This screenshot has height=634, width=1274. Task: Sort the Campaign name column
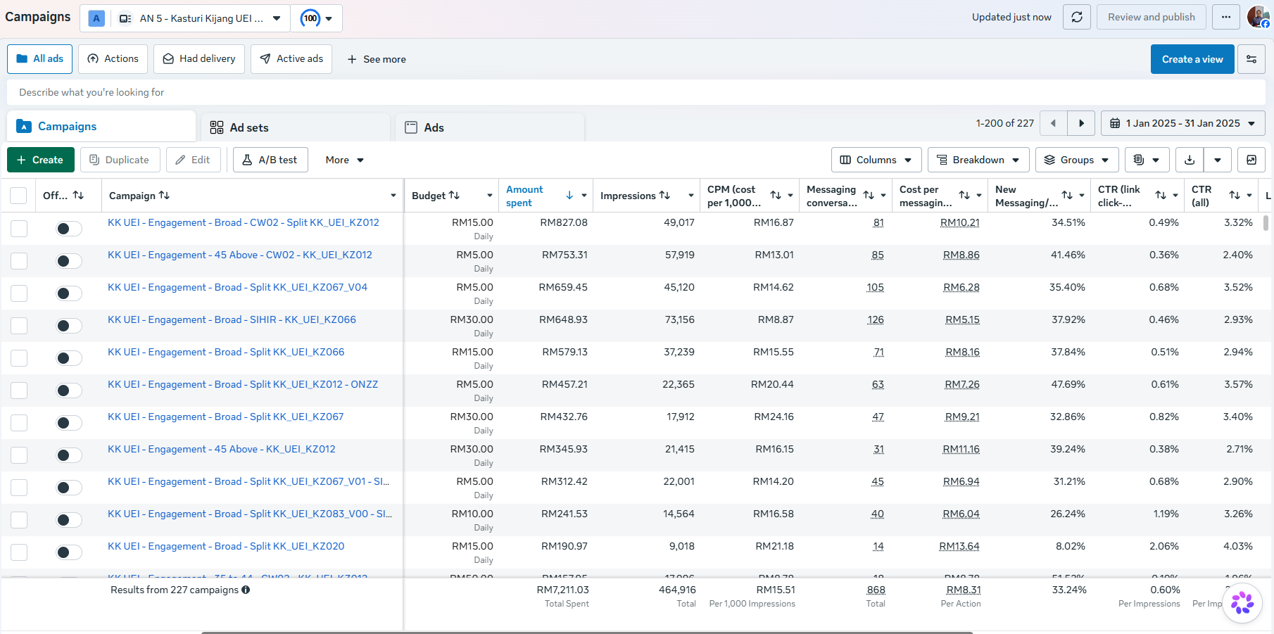click(164, 196)
